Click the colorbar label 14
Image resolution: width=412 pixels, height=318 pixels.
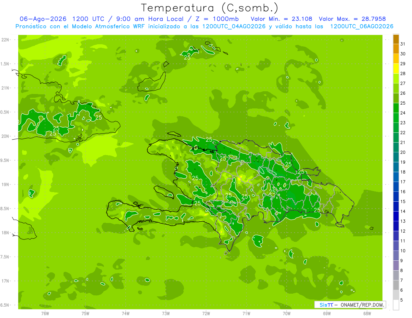point(403,212)
